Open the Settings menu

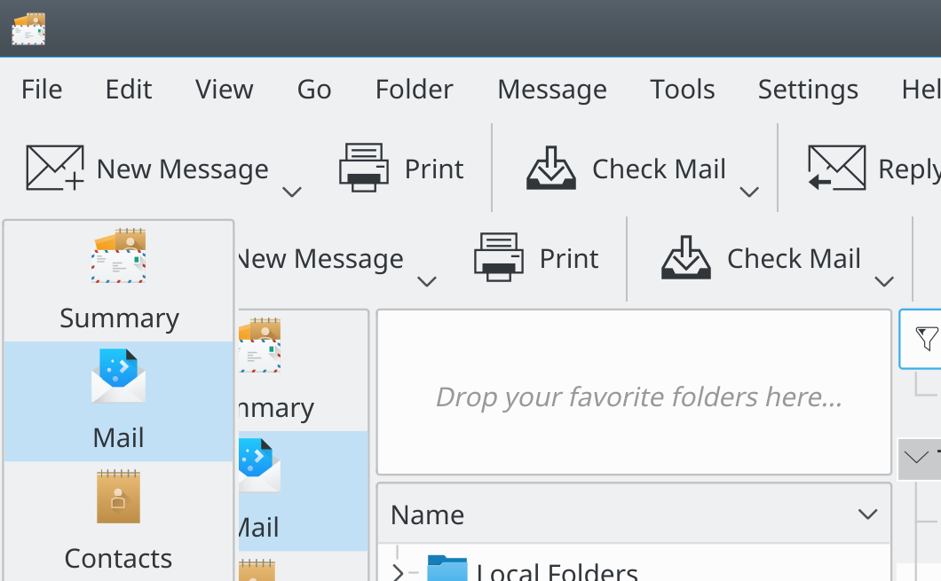coord(808,90)
